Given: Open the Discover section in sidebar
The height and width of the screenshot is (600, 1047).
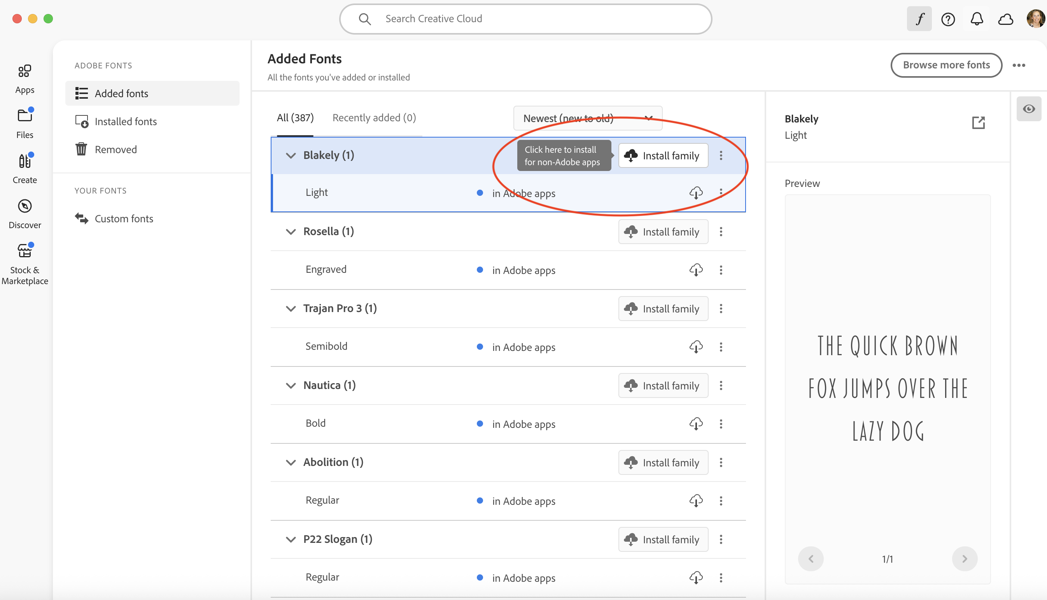Looking at the screenshot, I should [x=25, y=214].
